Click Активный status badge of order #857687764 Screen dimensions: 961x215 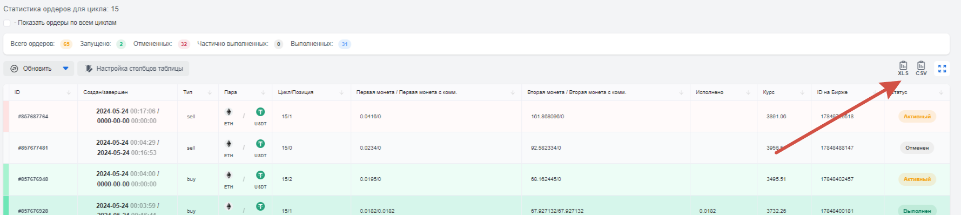point(917,116)
